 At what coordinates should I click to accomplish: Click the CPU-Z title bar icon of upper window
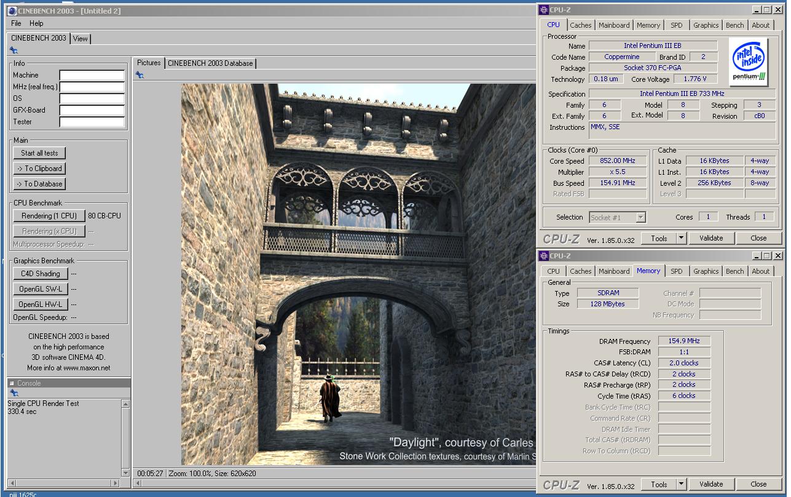coord(544,10)
